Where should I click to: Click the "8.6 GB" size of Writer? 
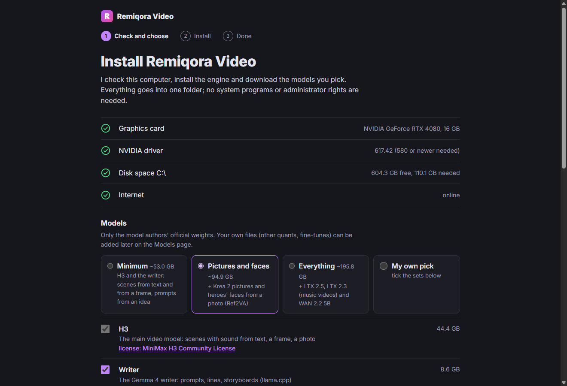pos(450,369)
